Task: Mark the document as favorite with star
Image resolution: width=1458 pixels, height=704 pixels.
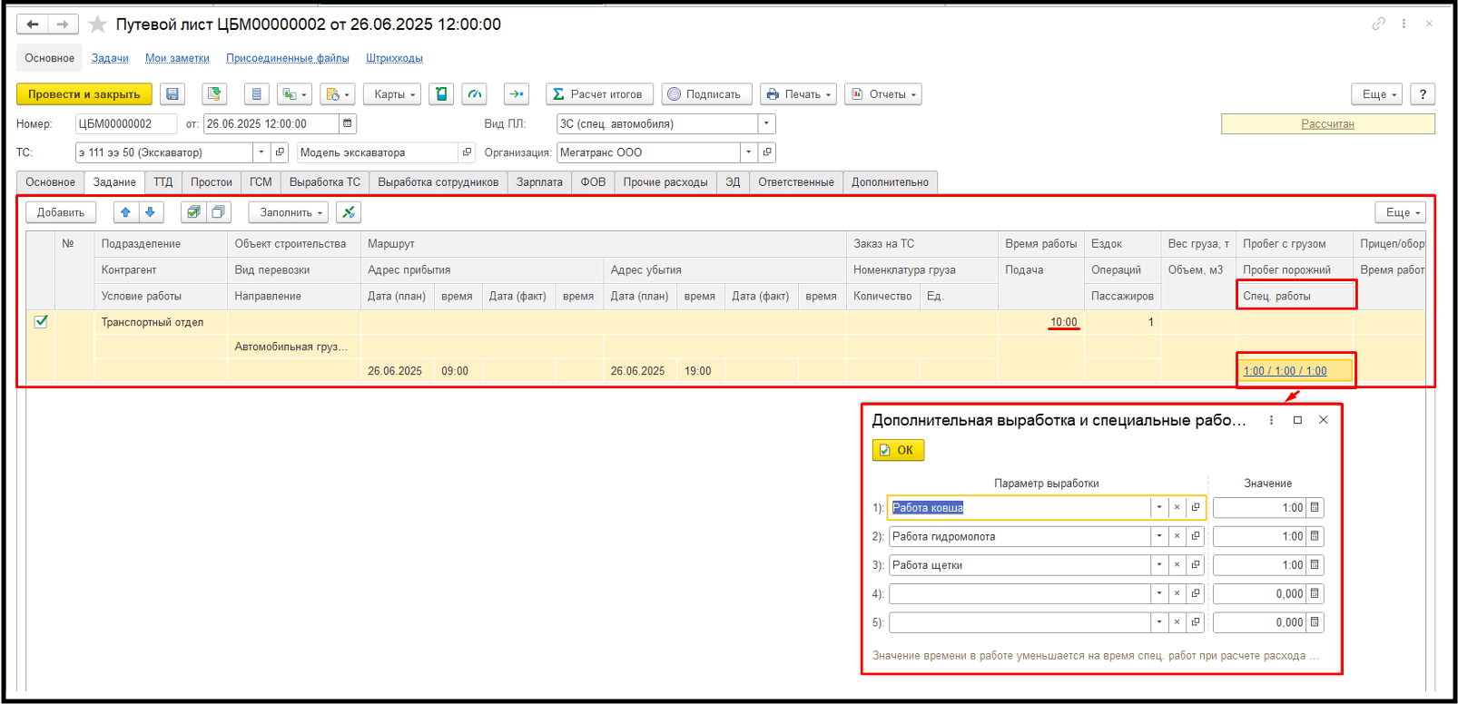Action: tap(98, 24)
